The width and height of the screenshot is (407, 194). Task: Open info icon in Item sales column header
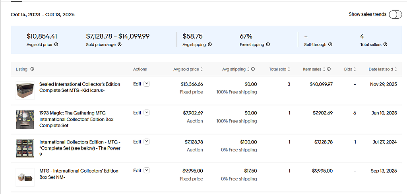click(329, 69)
